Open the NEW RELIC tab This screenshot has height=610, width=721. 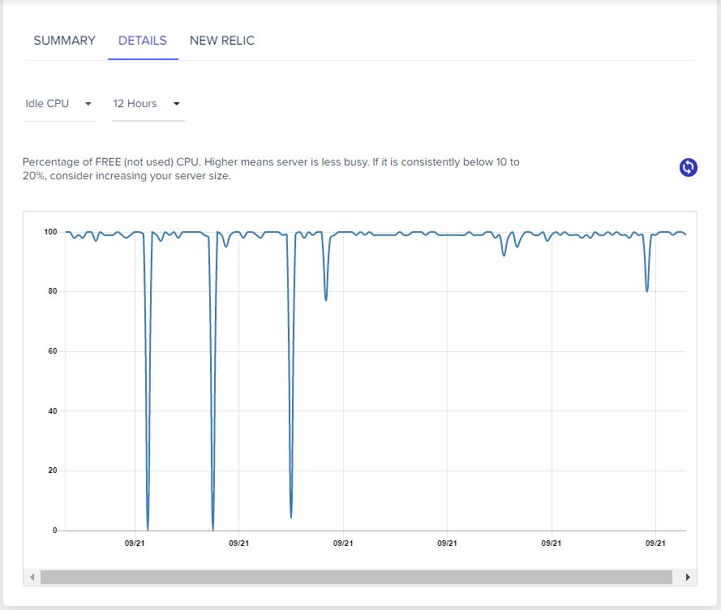pyautogui.click(x=222, y=41)
